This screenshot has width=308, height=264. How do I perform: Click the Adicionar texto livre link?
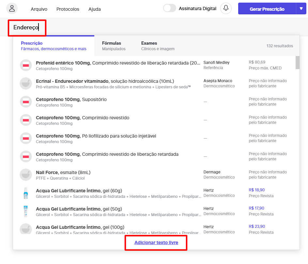[x=156, y=242]
